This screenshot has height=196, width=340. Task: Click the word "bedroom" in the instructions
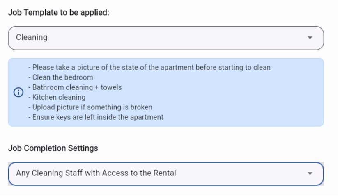(x=80, y=77)
